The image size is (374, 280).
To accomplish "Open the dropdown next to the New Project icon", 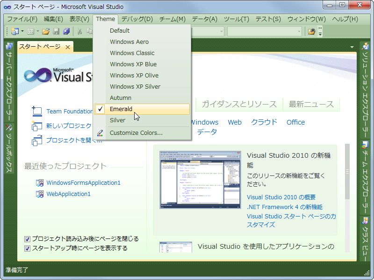I will pos(22,31).
